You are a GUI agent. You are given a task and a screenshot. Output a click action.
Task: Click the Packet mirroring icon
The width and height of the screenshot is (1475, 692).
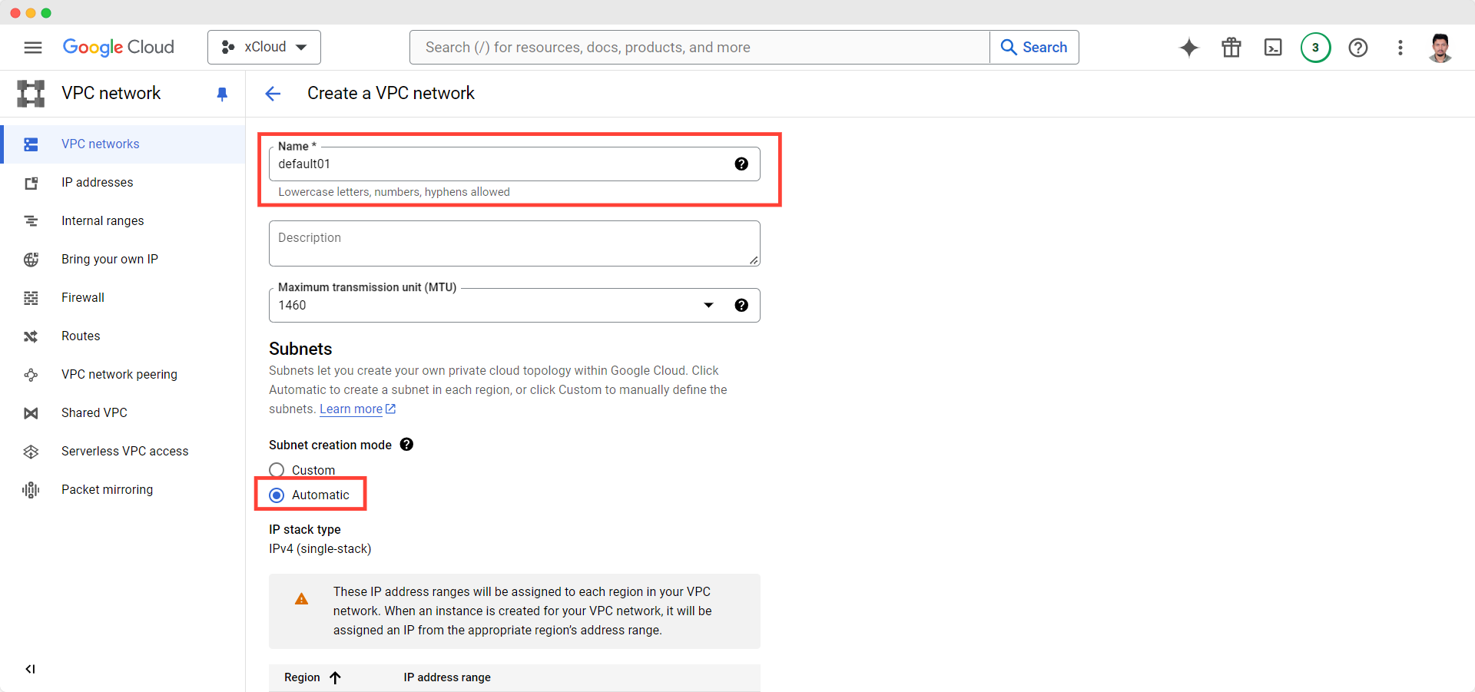[x=31, y=490]
